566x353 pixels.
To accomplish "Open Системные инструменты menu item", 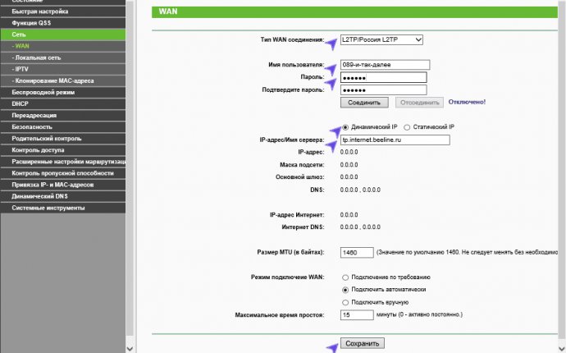I will pyautogui.click(x=63, y=208).
